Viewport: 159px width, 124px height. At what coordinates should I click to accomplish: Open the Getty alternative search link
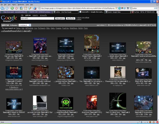53,28
